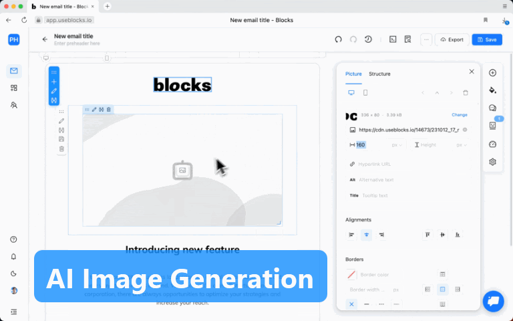Open the checklist icon with badge
Image resolution: width=513 pixels, height=321 pixels.
[x=493, y=126]
